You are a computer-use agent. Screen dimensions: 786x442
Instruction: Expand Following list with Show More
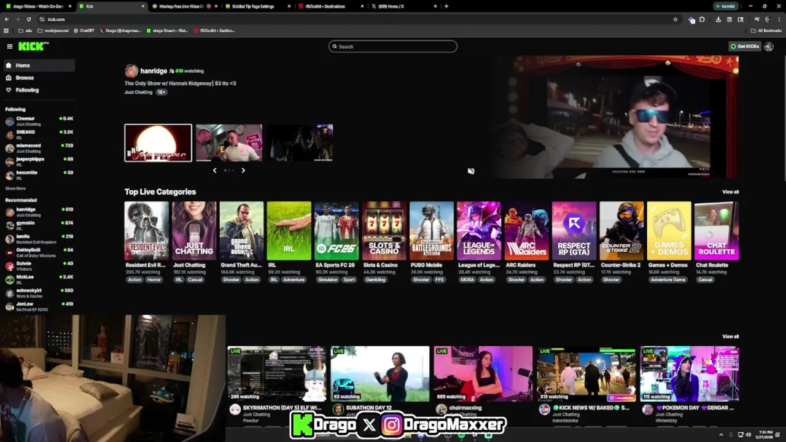coord(15,188)
